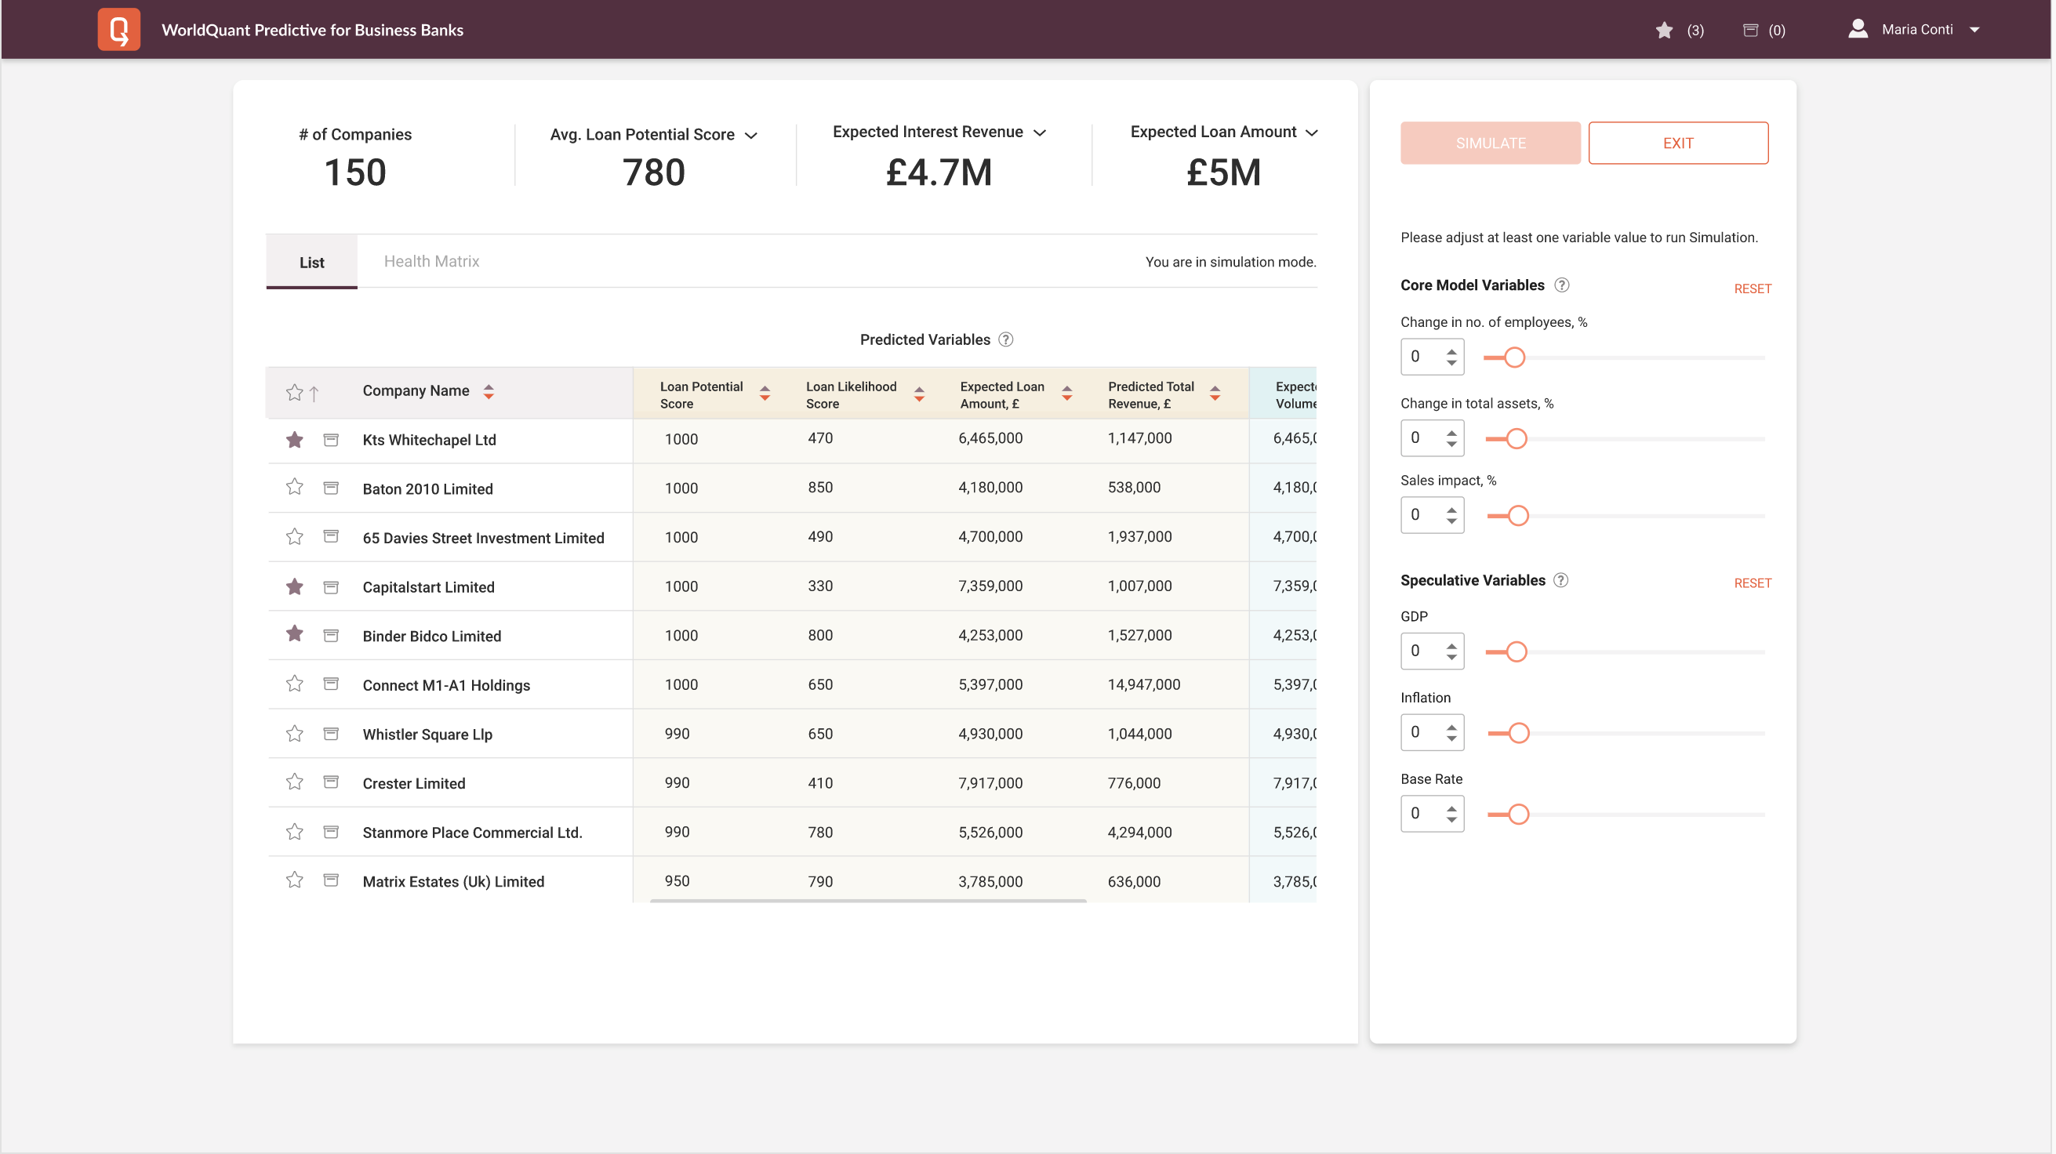Switch to the Health Matrix tab
The width and height of the screenshot is (2056, 1154).
pos(432,262)
